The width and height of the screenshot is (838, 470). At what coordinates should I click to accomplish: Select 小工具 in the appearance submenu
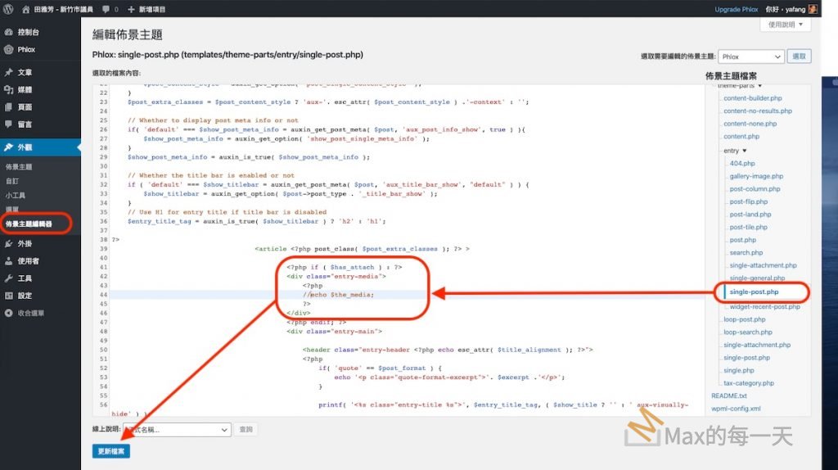click(x=16, y=196)
